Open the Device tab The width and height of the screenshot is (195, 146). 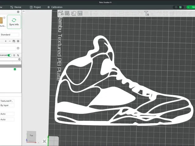click(16, 7)
